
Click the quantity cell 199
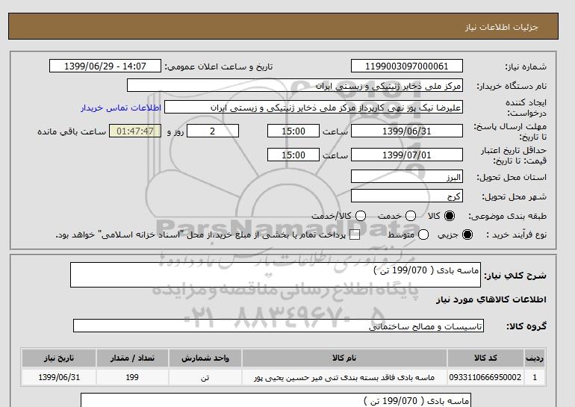coord(132,377)
